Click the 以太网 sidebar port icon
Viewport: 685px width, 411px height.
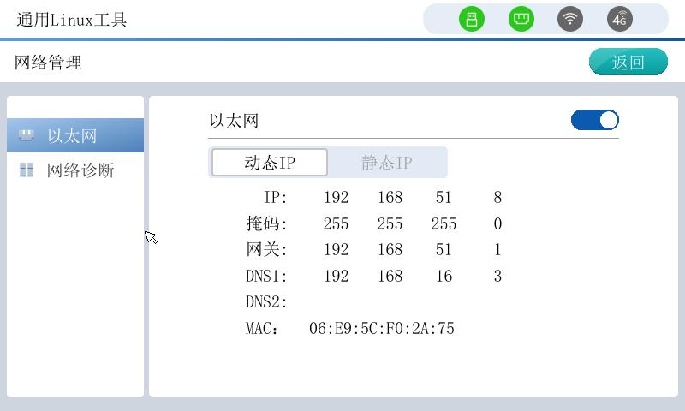(27, 135)
